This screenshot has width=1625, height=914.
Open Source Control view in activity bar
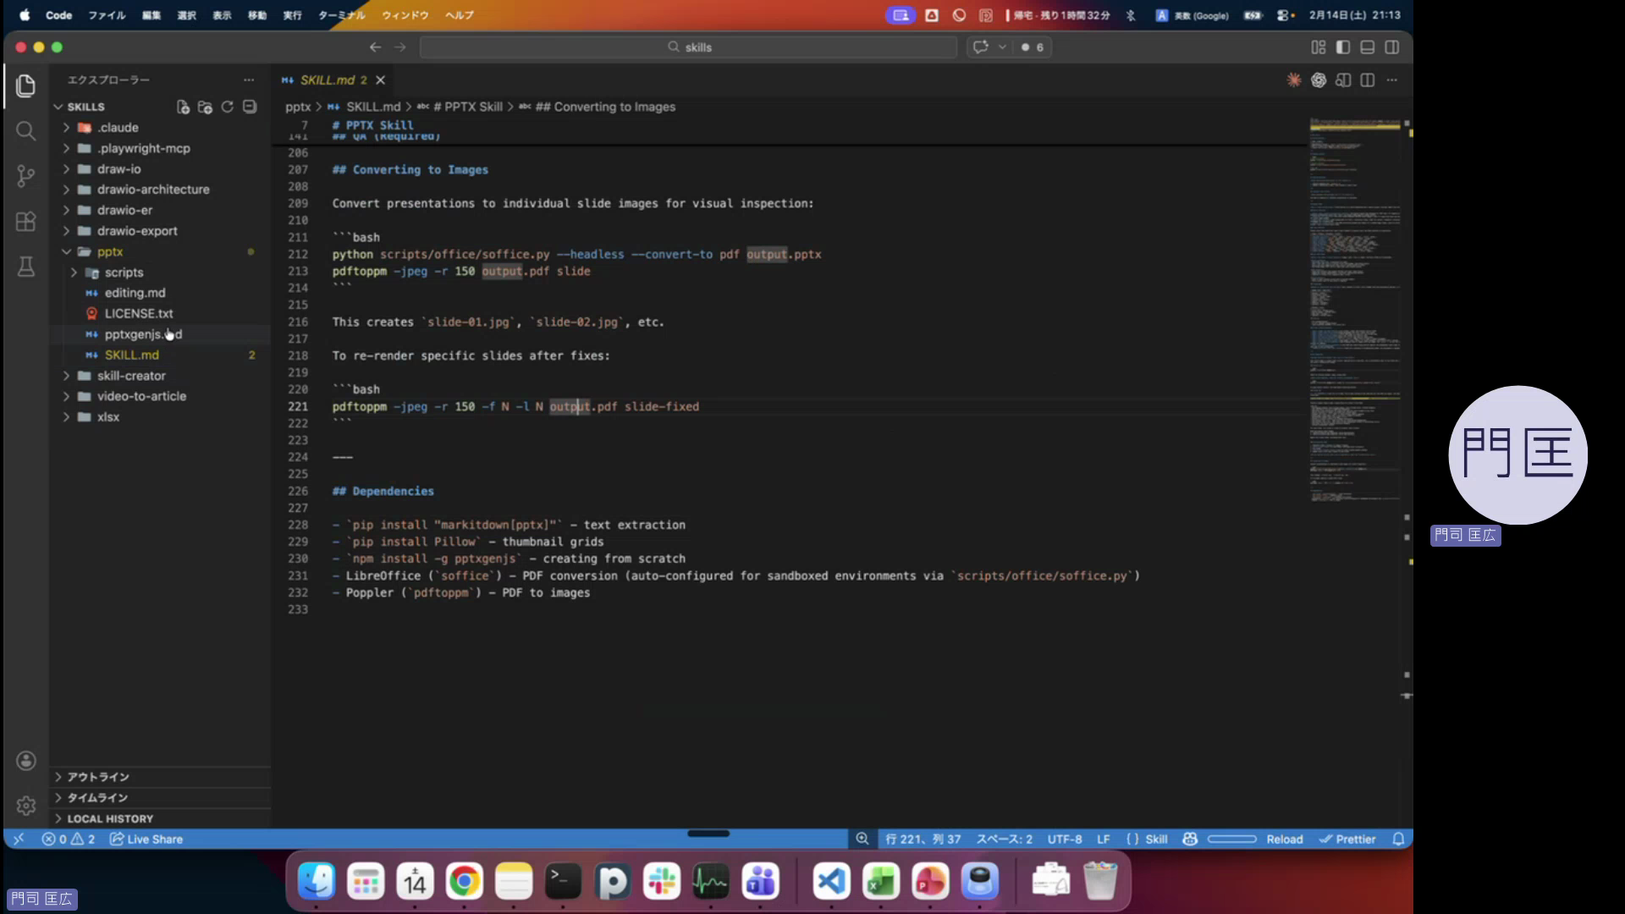tap(25, 176)
